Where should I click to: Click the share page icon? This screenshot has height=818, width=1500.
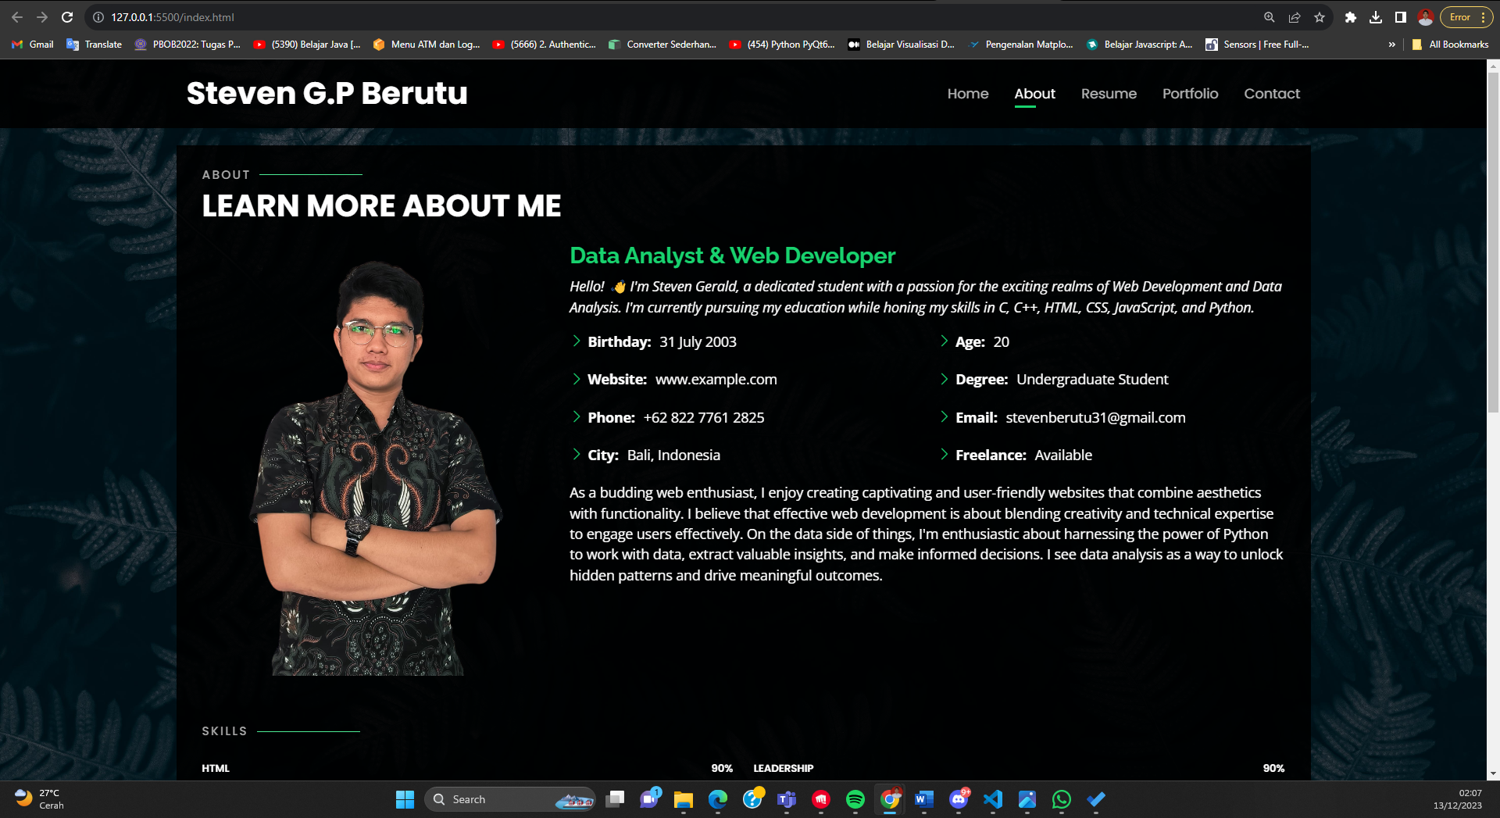click(1295, 17)
